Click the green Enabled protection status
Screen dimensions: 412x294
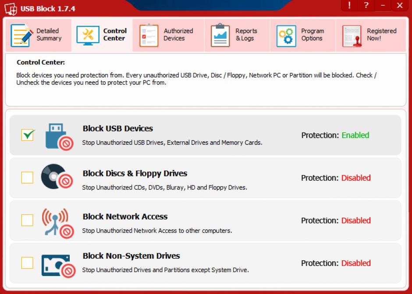coord(355,135)
